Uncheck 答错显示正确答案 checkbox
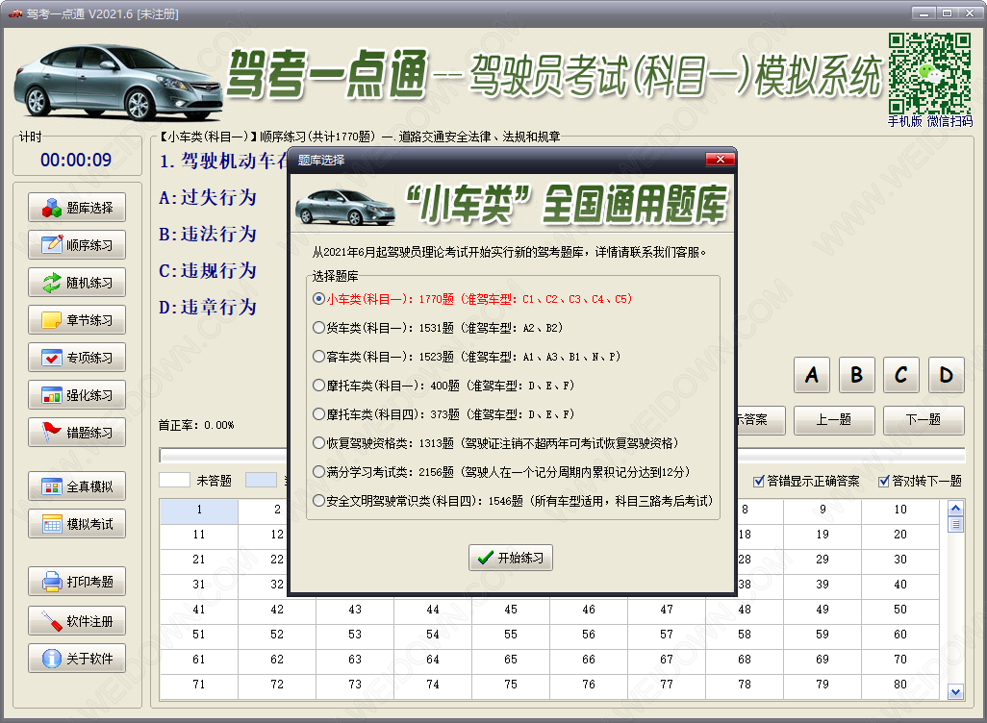Screen dimensions: 987x723 (759, 481)
